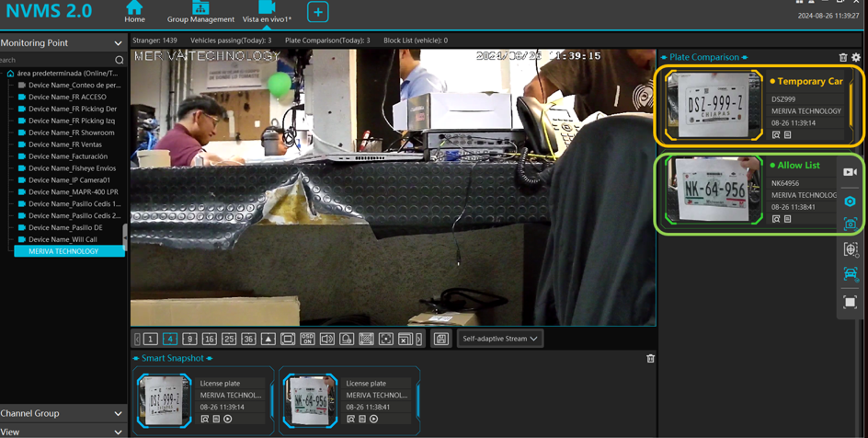Toggle the OSD ON button
Image resolution: width=868 pixels, height=438 pixels.
[307, 340]
